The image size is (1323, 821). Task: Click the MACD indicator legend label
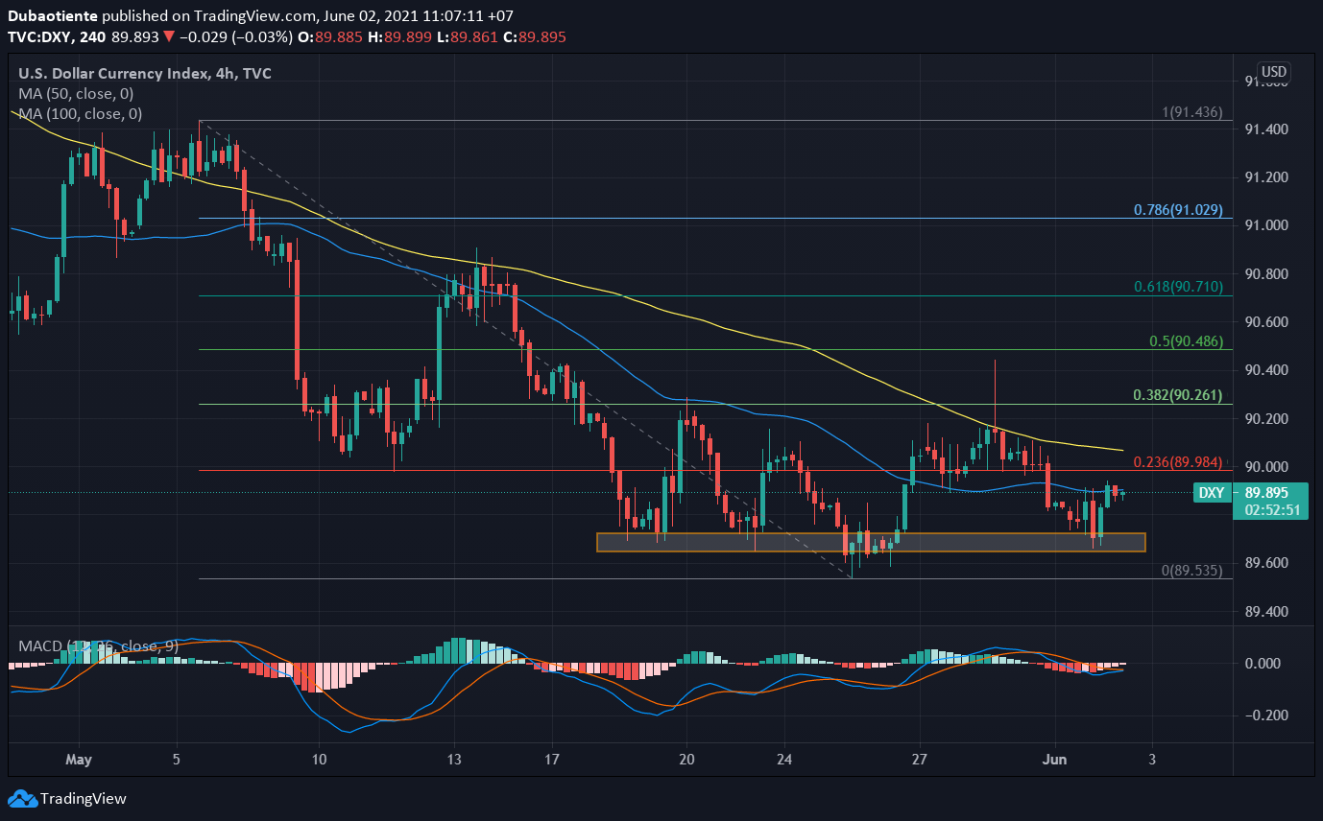coord(99,646)
